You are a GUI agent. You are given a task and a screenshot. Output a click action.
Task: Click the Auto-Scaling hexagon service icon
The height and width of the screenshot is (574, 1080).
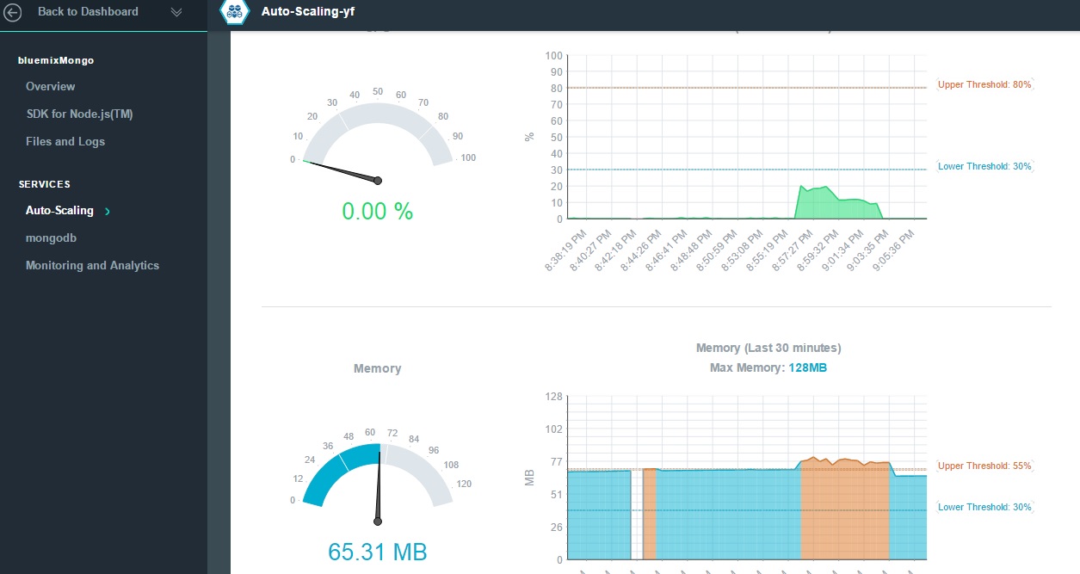pos(234,12)
